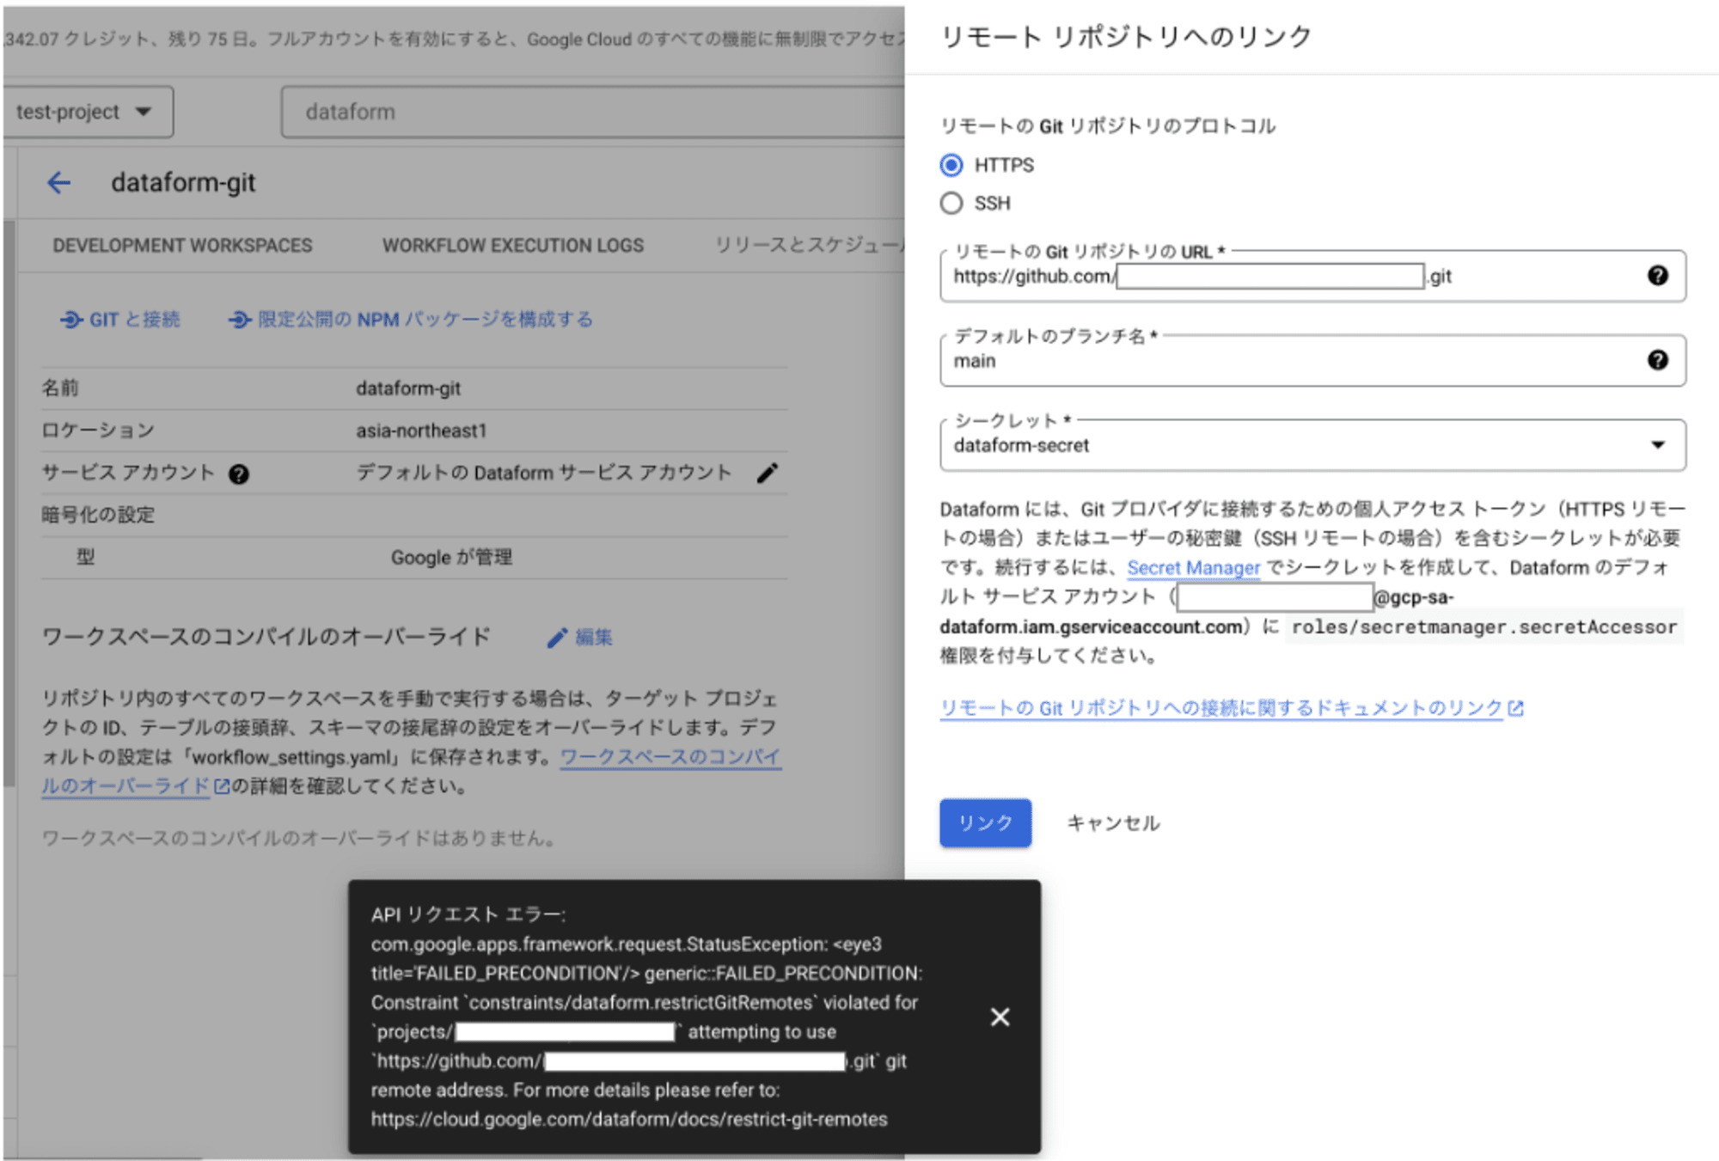
Task: Dismiss the API request error toast
Action: [1000, 1017]
